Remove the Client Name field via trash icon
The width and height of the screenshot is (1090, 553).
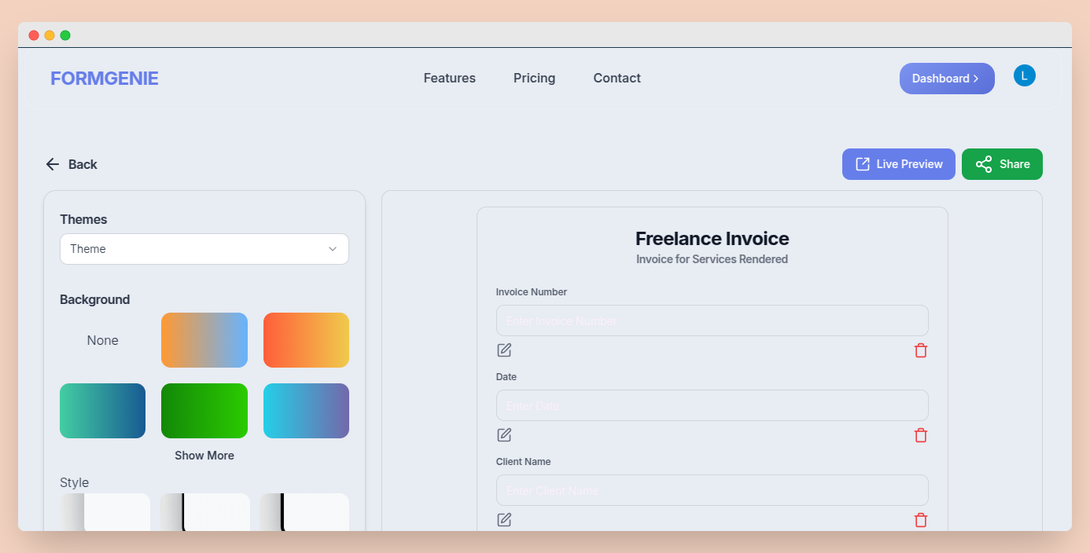[920, 520]
